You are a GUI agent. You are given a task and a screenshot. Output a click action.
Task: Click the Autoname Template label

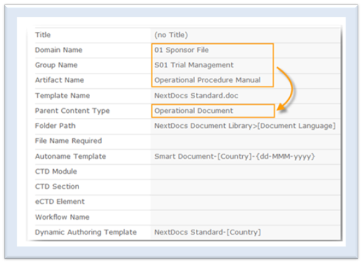pyautogui.click(x=70, y=156)
